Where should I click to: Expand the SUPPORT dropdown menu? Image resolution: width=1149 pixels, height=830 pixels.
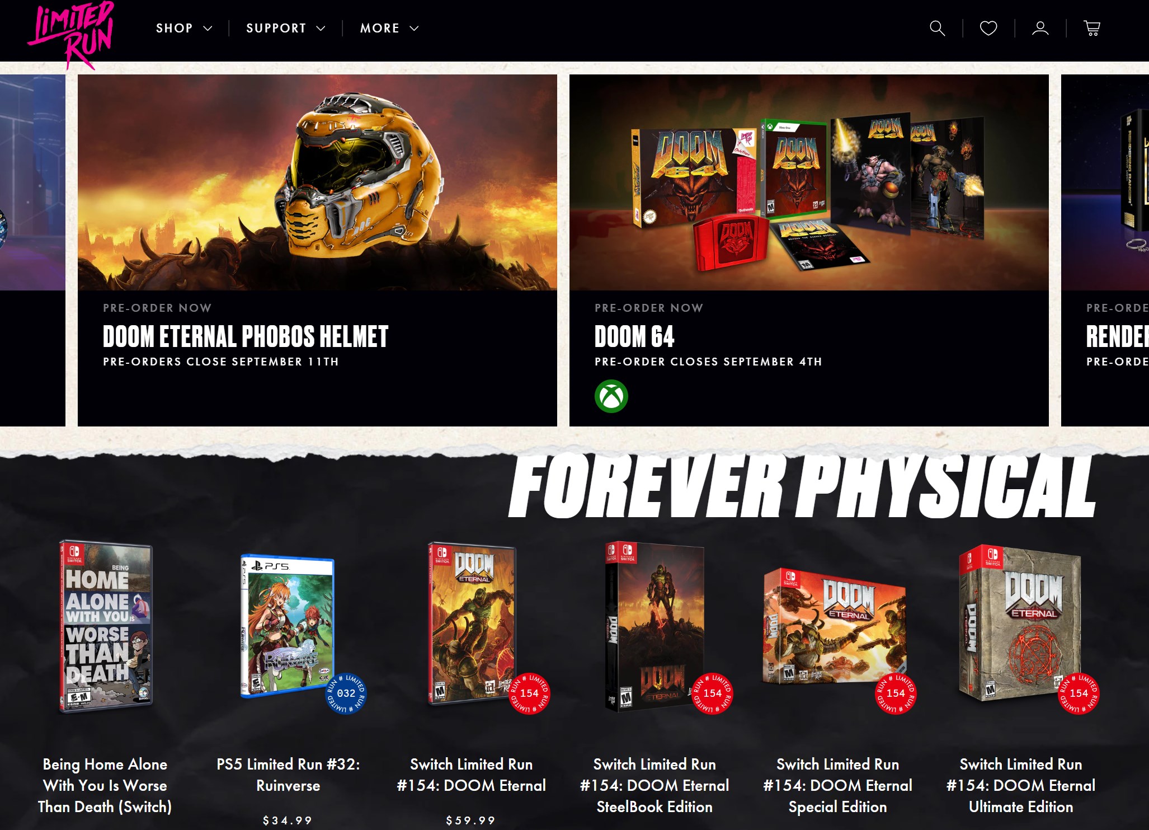click(285, 28)
